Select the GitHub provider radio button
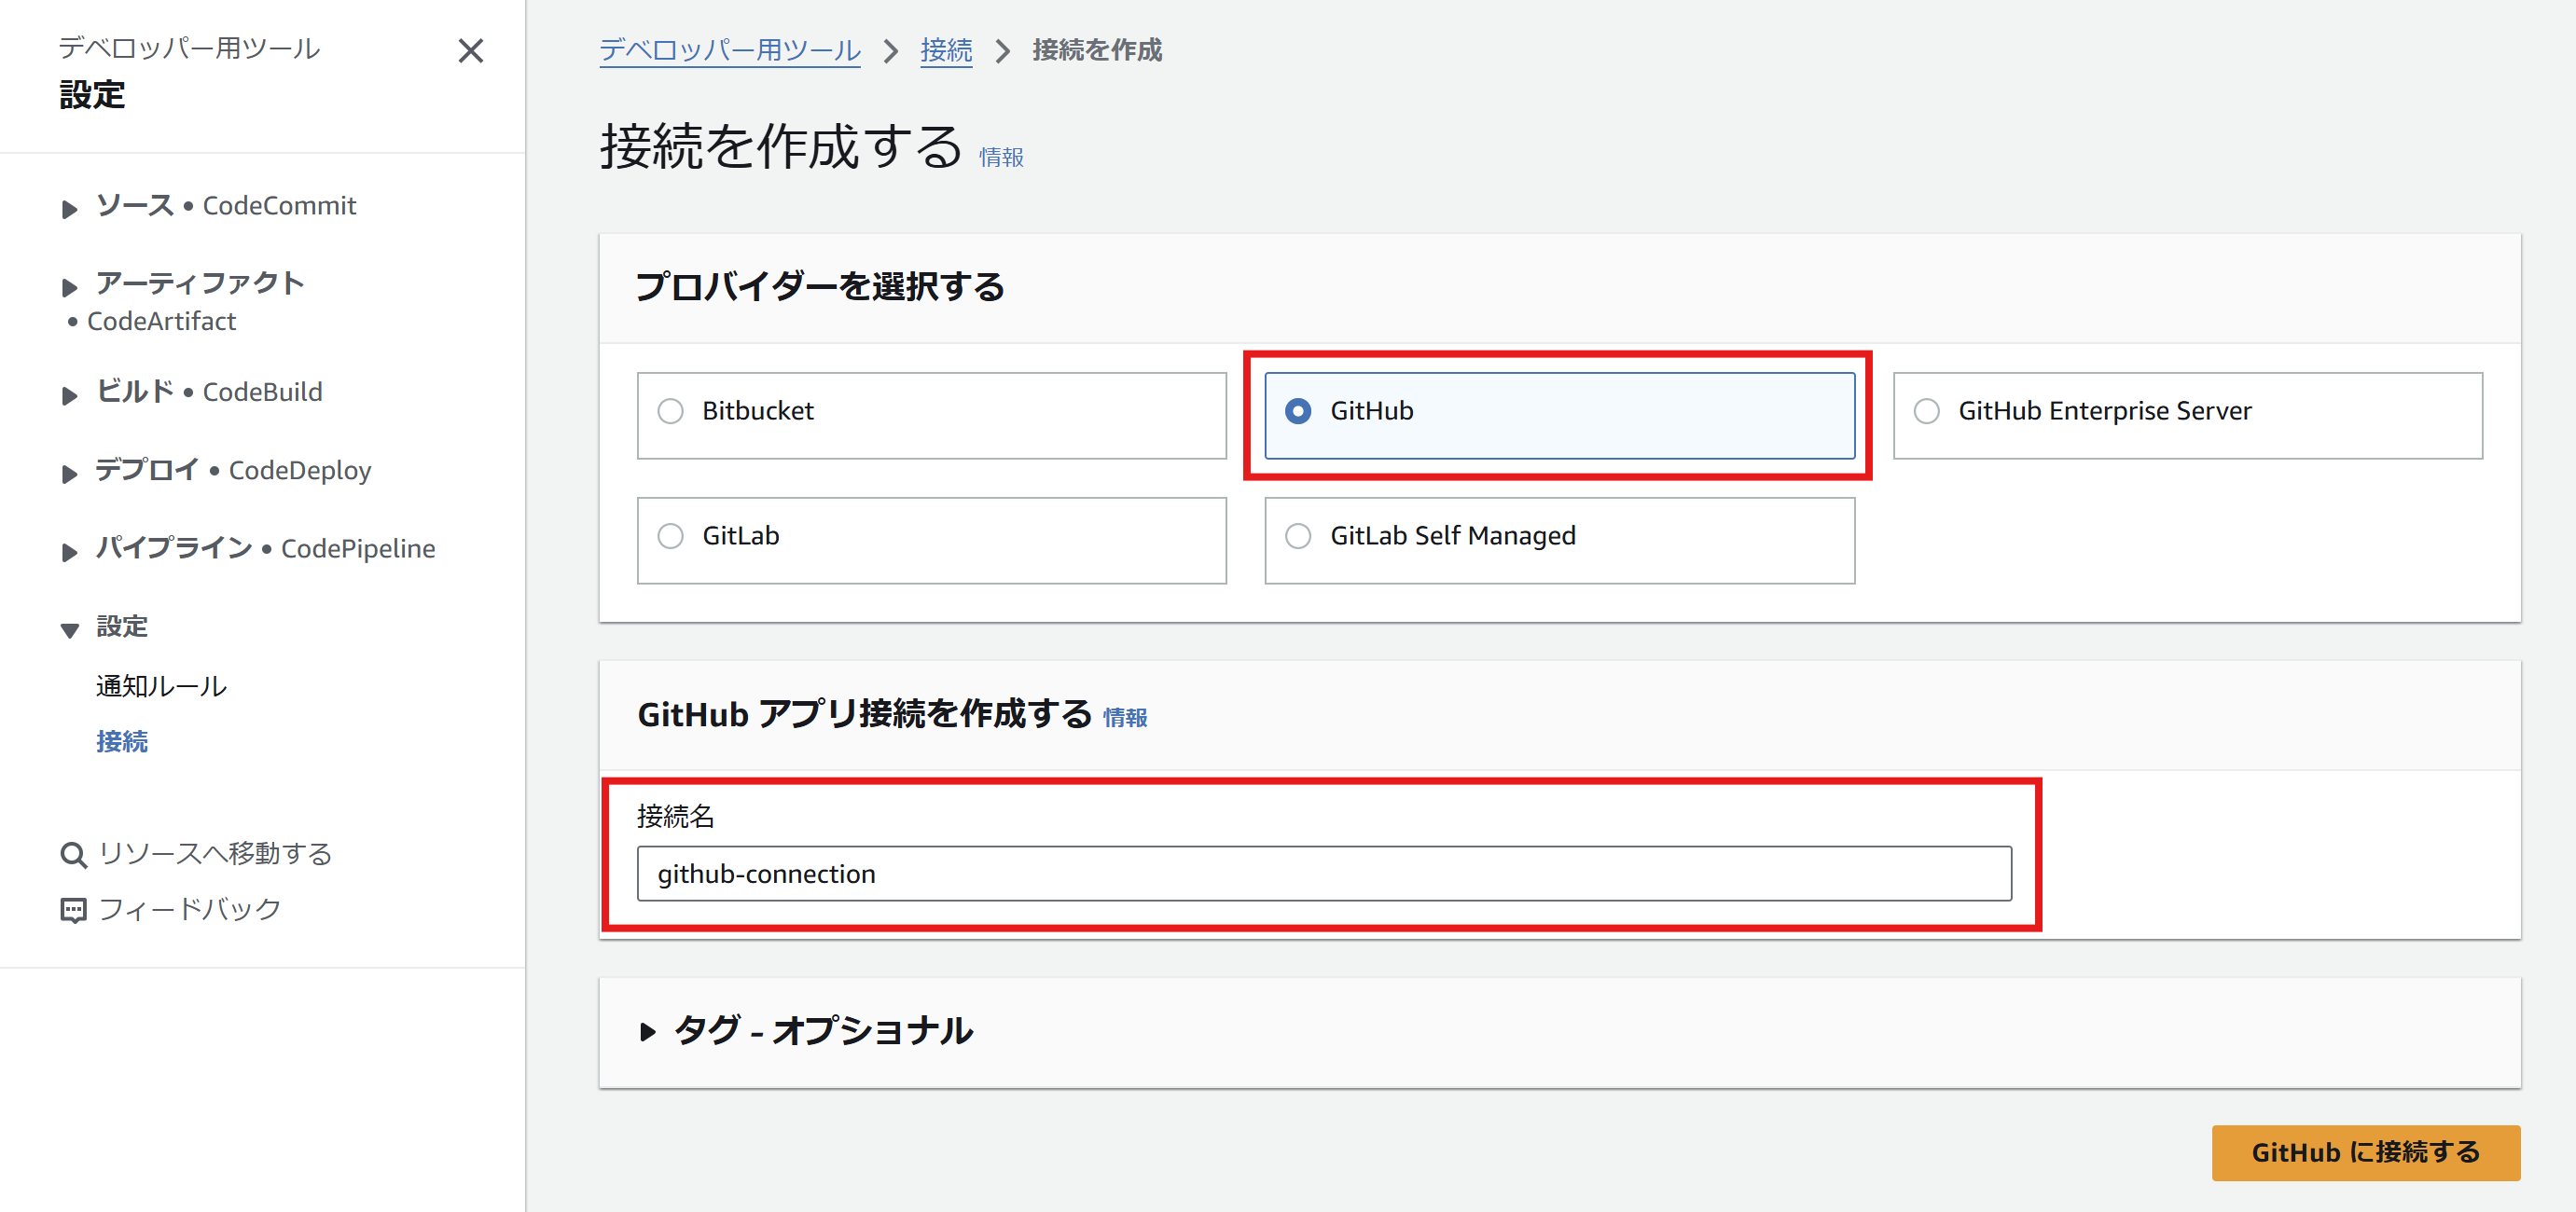The height and width of the screenshot is (1212, 2576). click(1298, 410)
